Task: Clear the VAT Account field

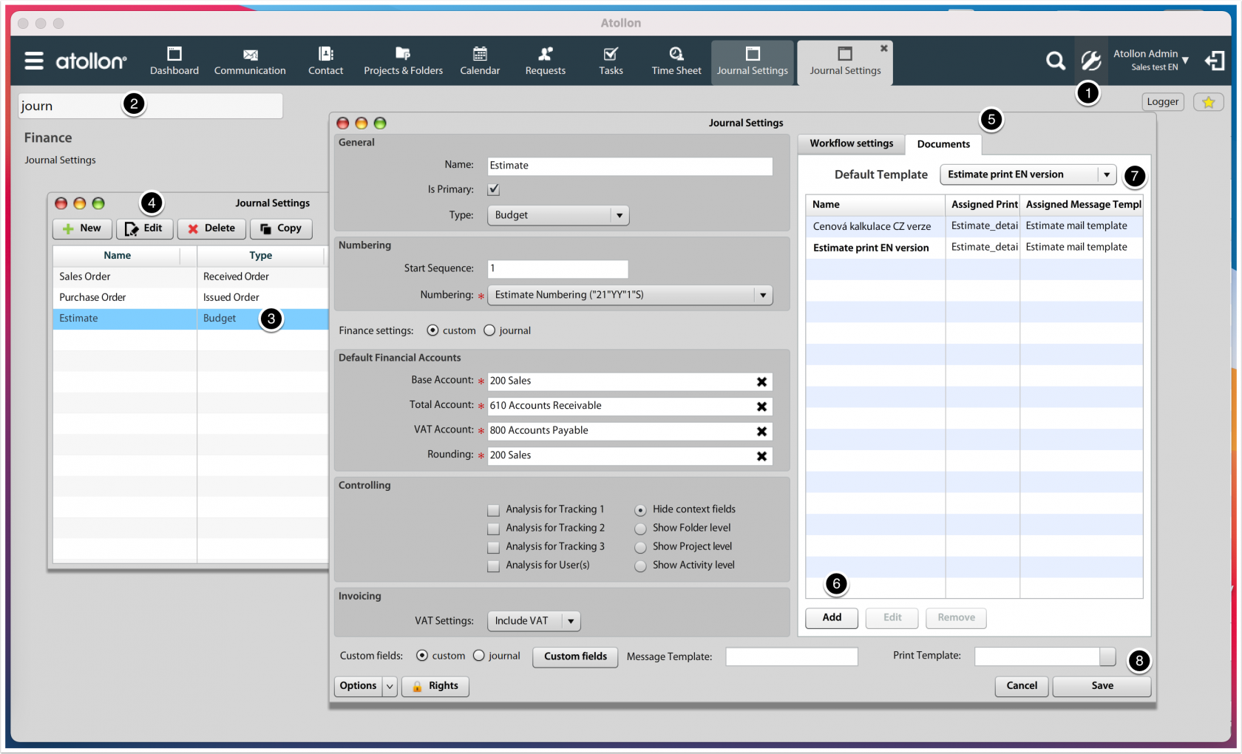Action: [x=761, y=431]
